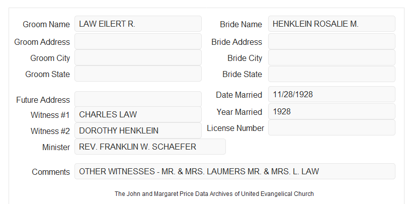Click the empty License Number field
The width and height of the screenshot is (405, 204).
click(332, 127)
